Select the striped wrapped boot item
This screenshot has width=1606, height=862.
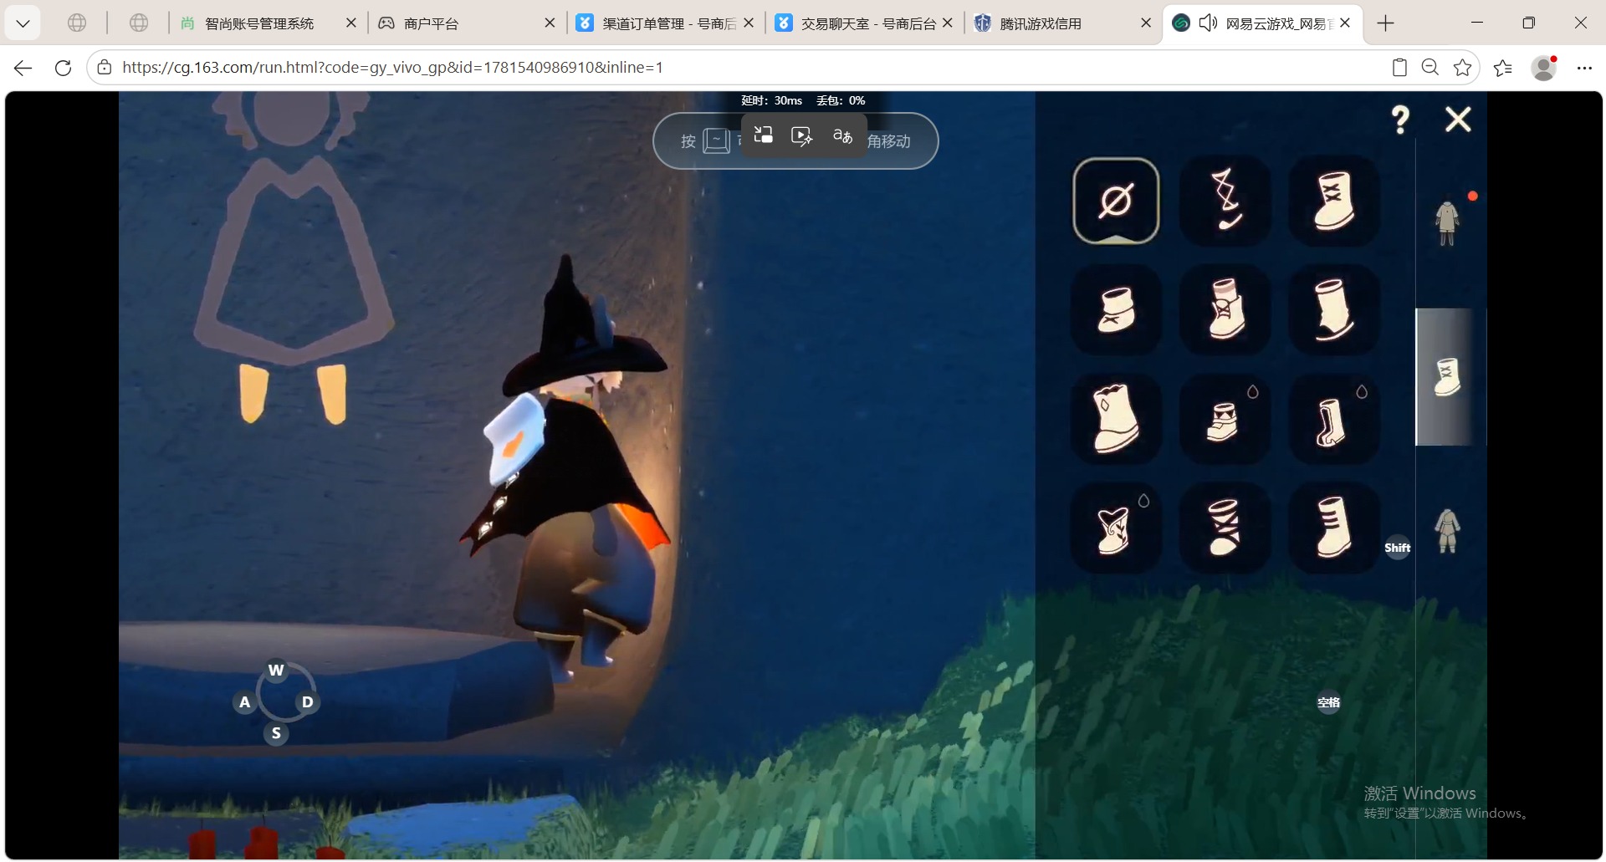pos(1225,528)
